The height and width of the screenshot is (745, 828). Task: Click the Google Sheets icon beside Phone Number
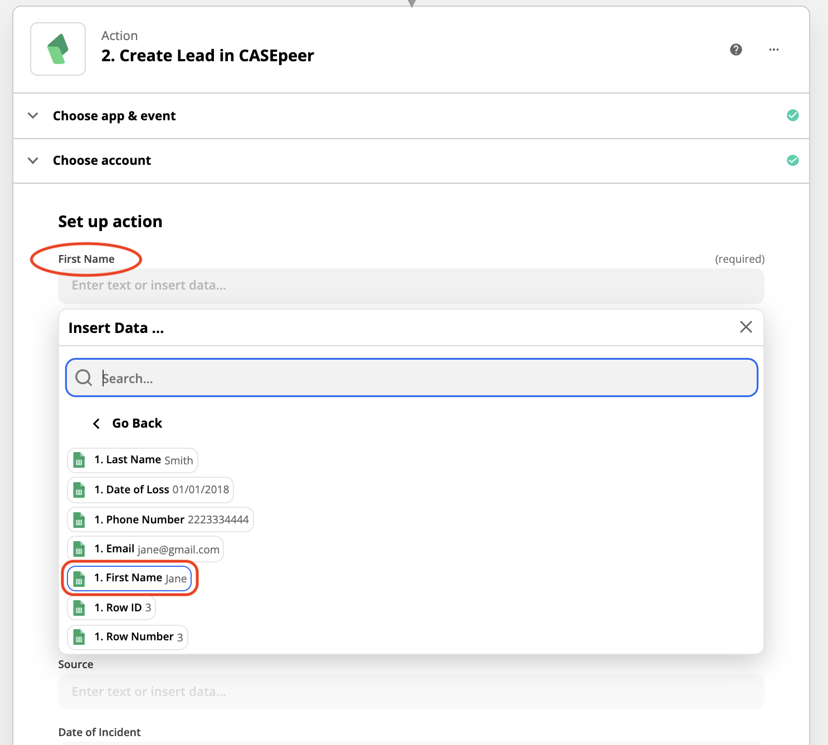tap(79, 520)
